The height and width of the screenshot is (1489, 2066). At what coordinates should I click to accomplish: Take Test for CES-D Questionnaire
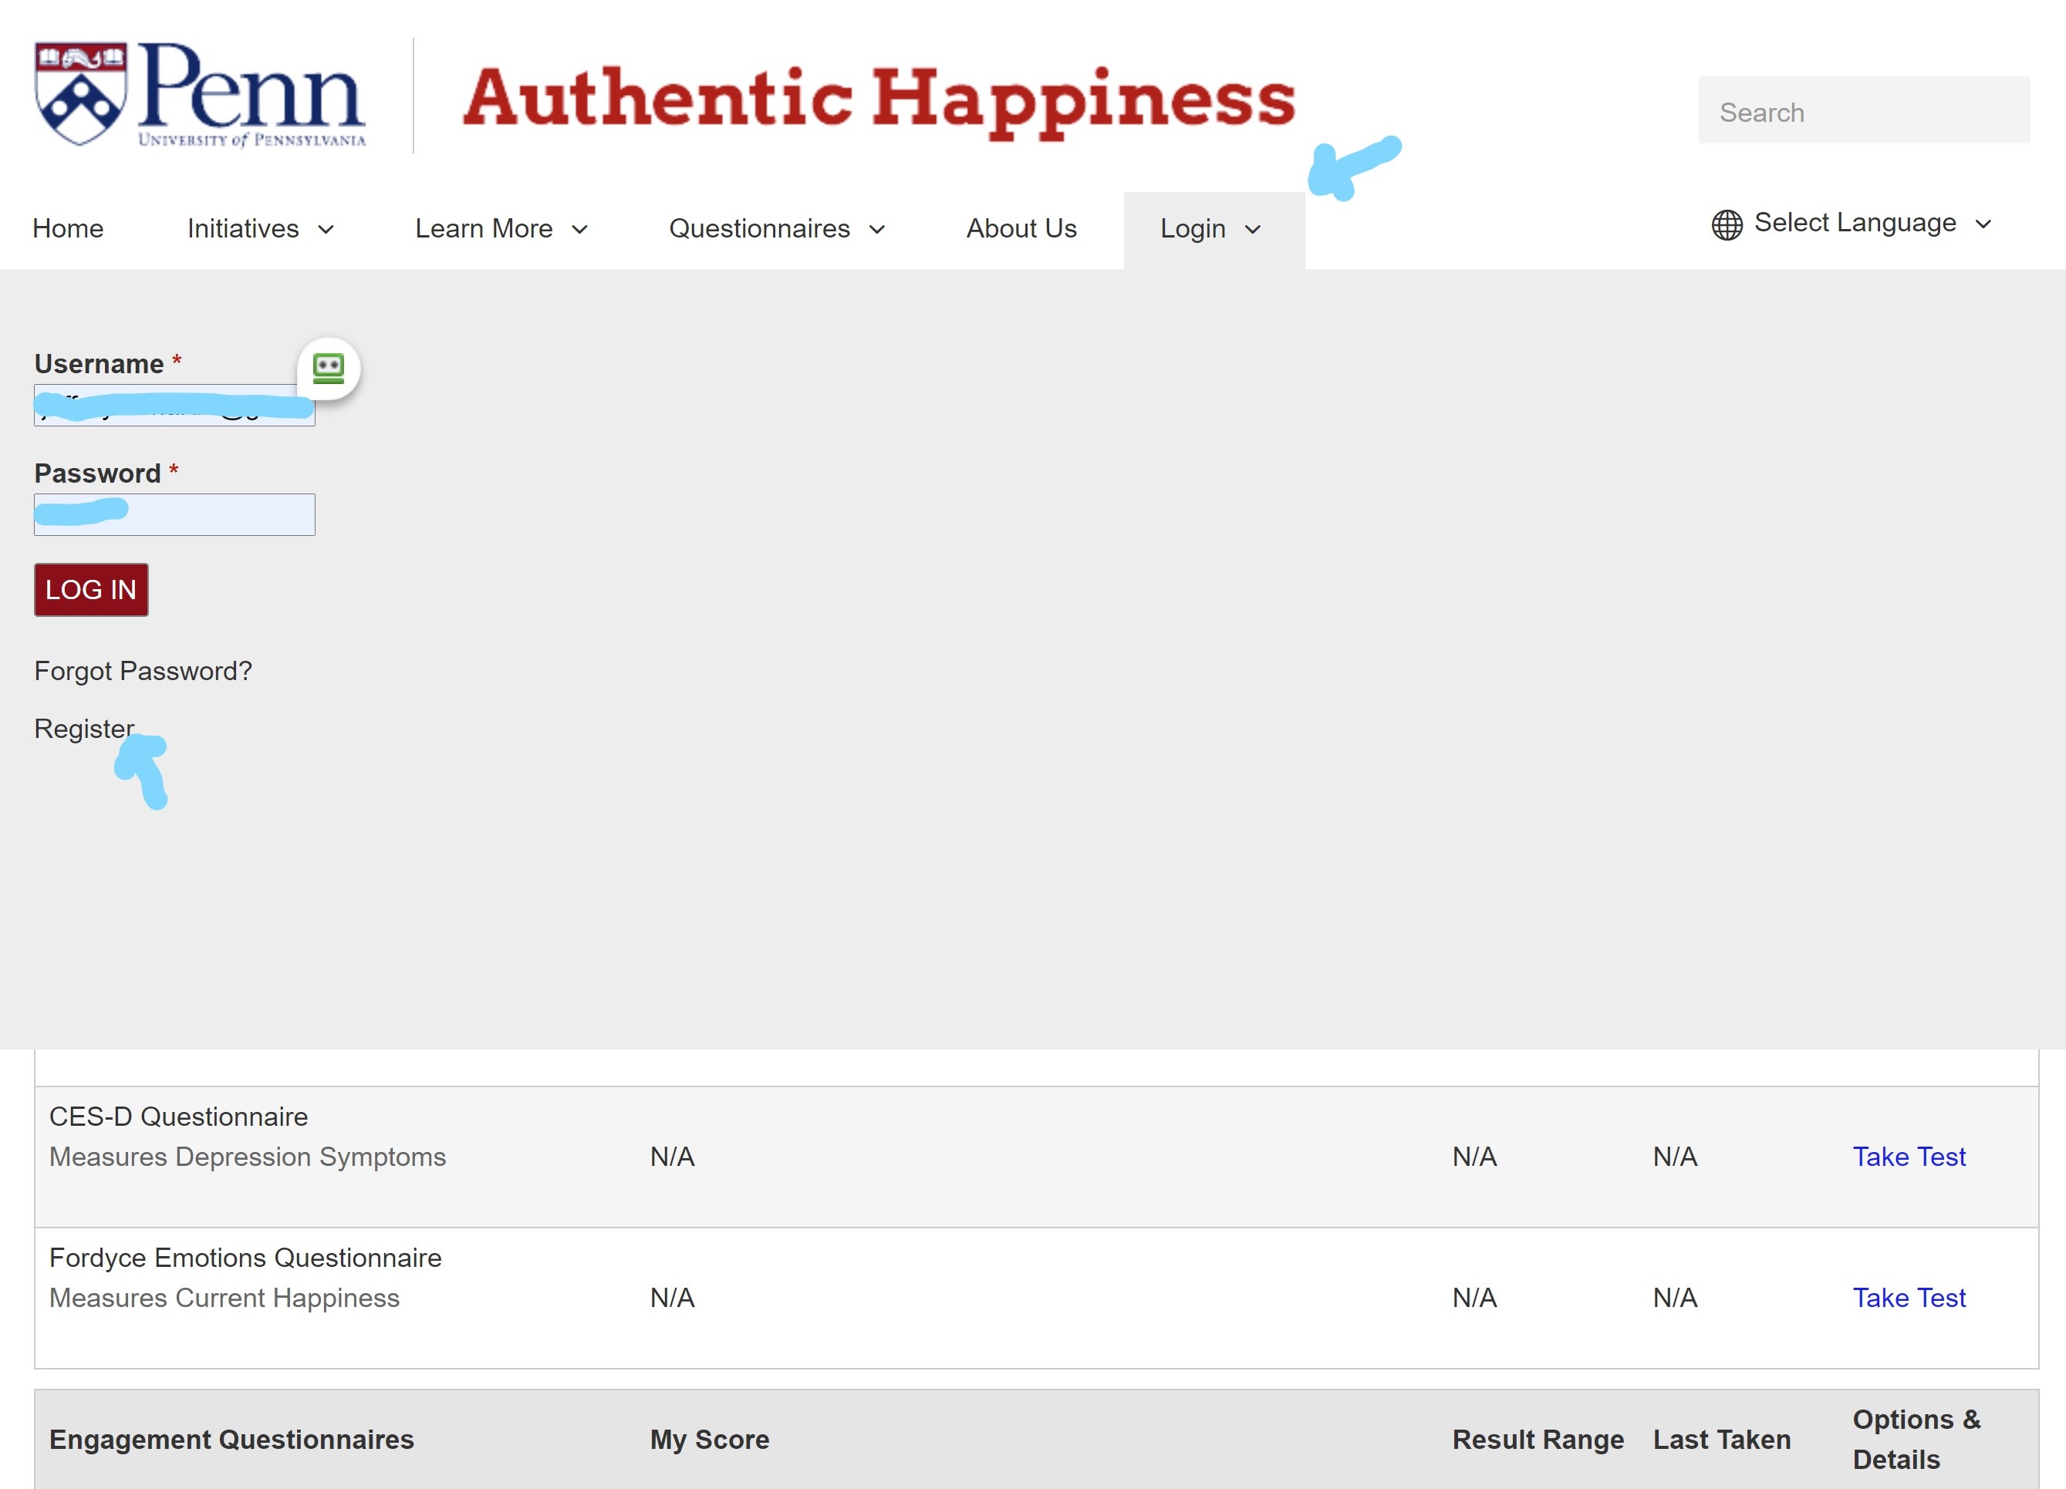coord(1909,1157)
